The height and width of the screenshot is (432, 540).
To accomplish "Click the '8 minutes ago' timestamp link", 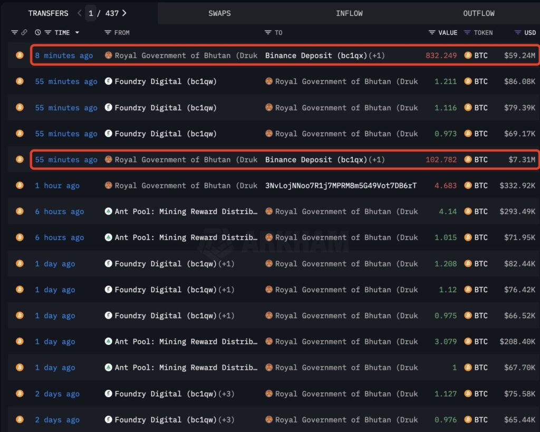I will [x=63, y=54].
